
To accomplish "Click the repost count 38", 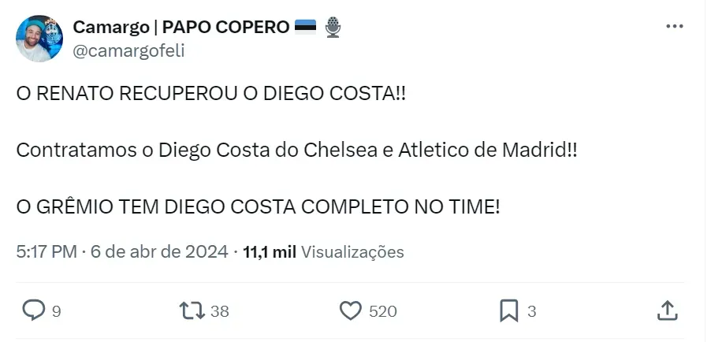I will point(220,312).
